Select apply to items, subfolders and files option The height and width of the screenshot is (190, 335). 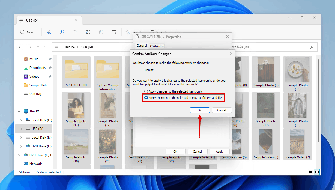pos(184,98)
